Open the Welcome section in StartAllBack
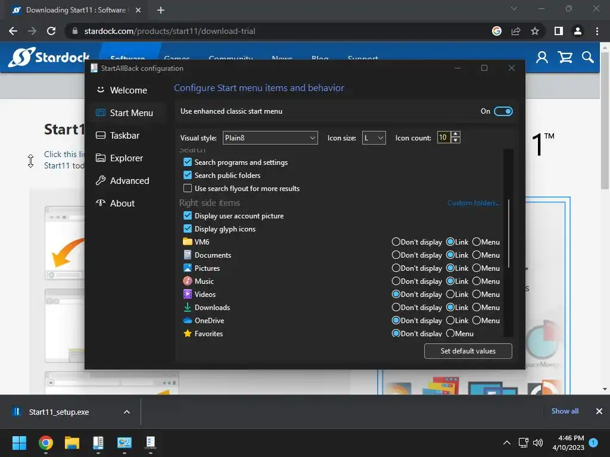610x457 pixels. [x=129, y=90]
